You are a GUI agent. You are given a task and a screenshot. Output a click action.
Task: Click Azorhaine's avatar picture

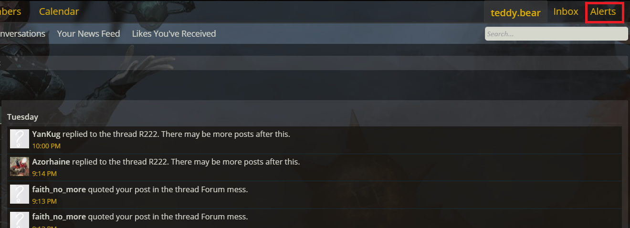20,166
